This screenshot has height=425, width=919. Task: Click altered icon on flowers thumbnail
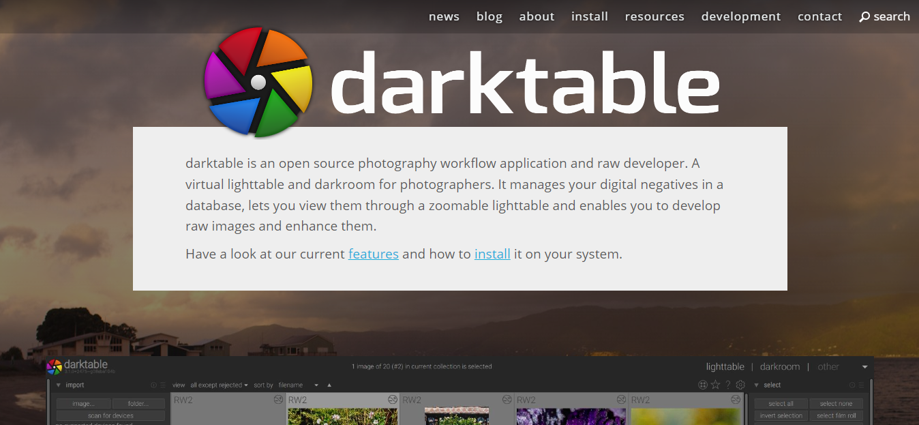pos(392,399)
